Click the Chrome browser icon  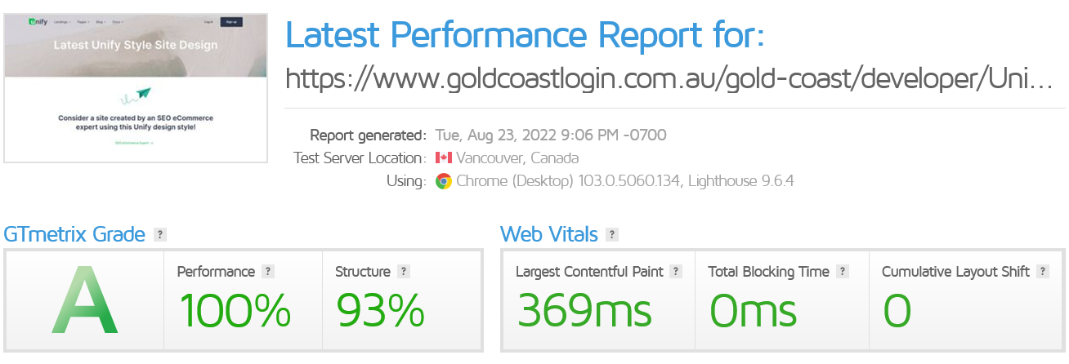click(443, 181)
